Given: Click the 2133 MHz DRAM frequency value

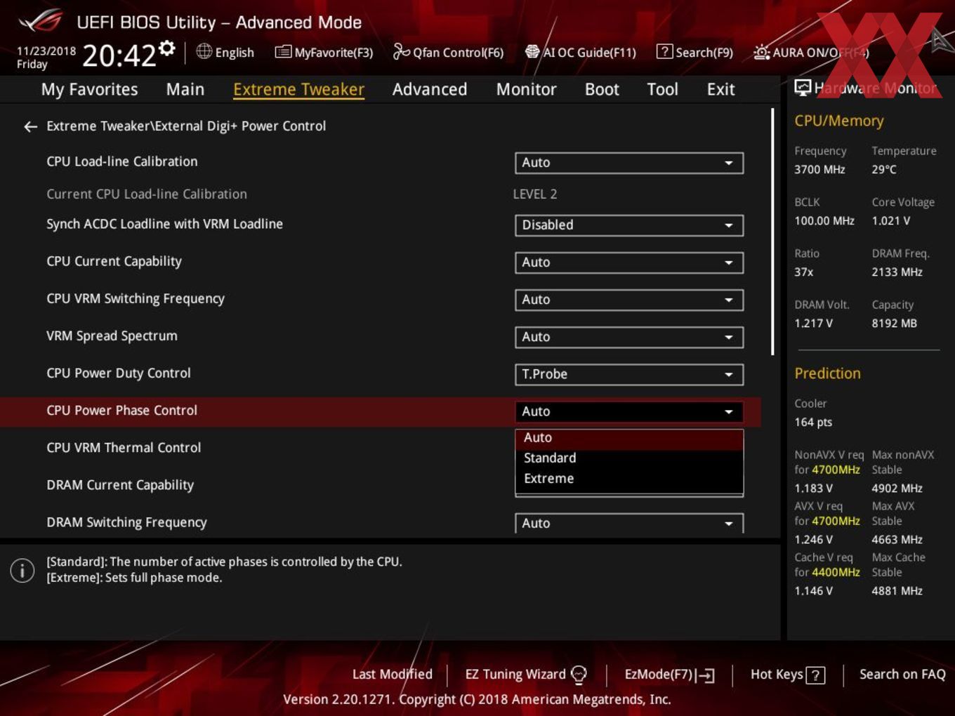Looking at the screenshot, I should coord(897,272).
